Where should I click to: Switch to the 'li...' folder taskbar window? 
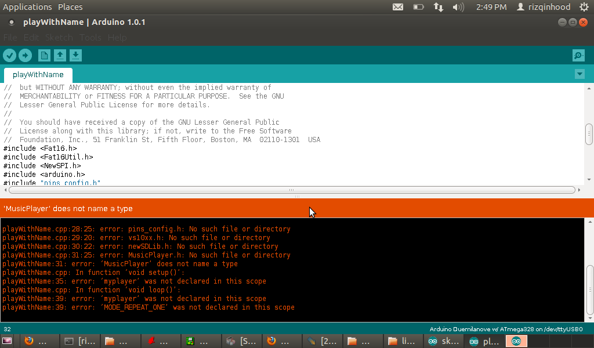click(x=403, y=341)
